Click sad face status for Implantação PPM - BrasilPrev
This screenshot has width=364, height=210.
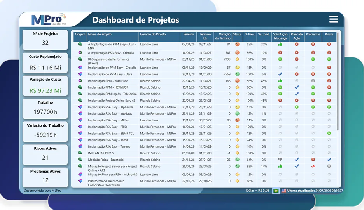click(x=237, y=81)
